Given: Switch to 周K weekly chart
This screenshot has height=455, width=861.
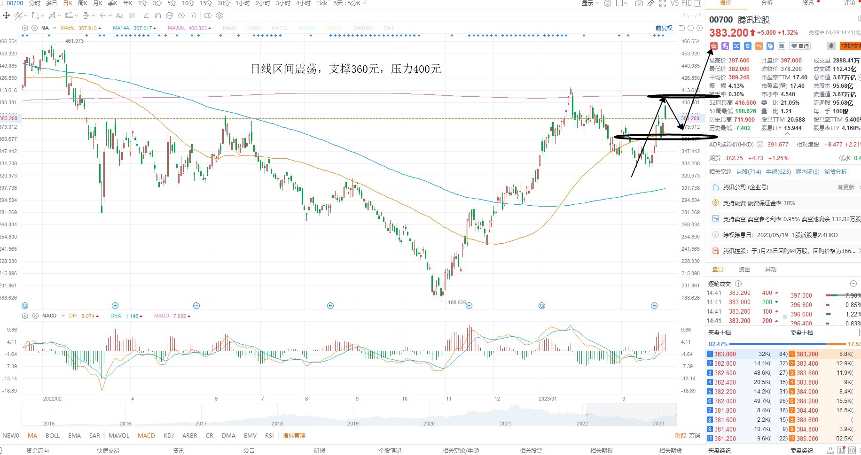Looking at the screenshot, I should 83,3.
